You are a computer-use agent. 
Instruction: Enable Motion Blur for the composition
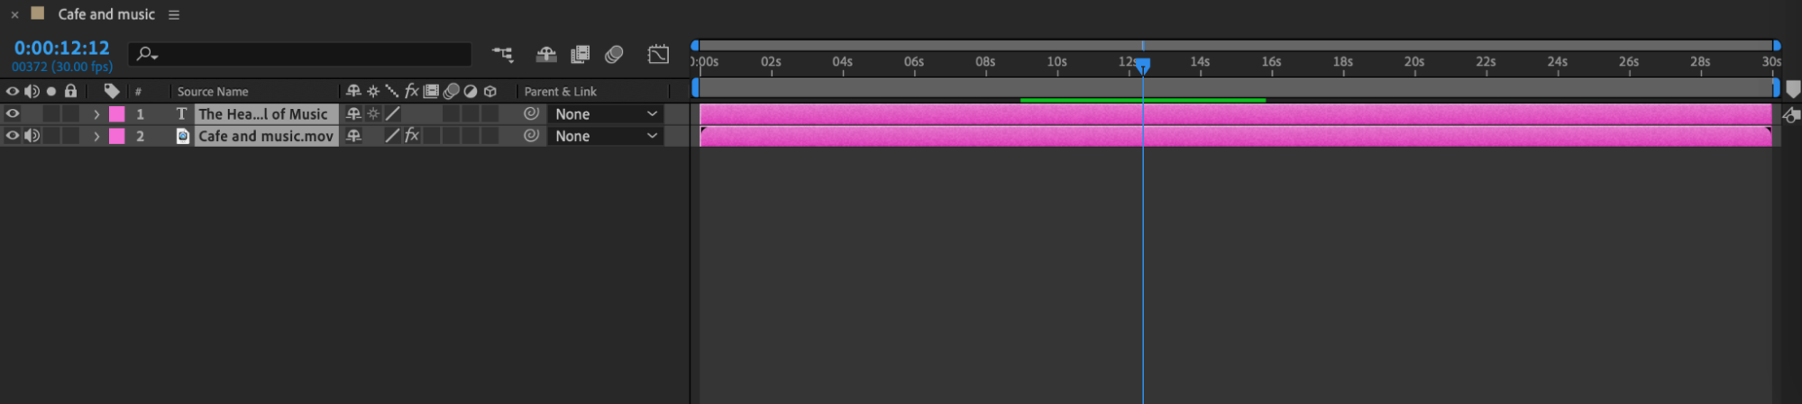point(614,55)
